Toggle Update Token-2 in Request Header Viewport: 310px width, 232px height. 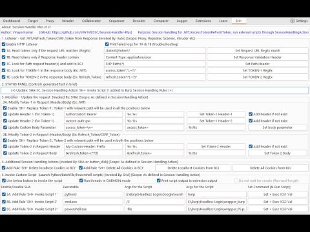pyautogui.click(x=5, y=146)
